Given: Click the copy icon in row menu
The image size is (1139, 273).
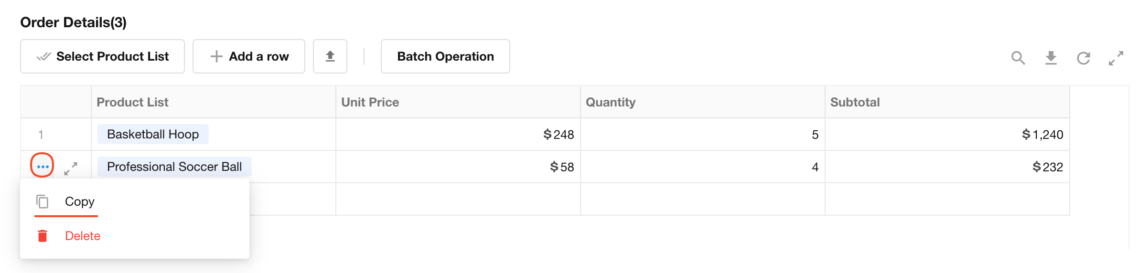Looking at the screenshot, I should (43, 201).
